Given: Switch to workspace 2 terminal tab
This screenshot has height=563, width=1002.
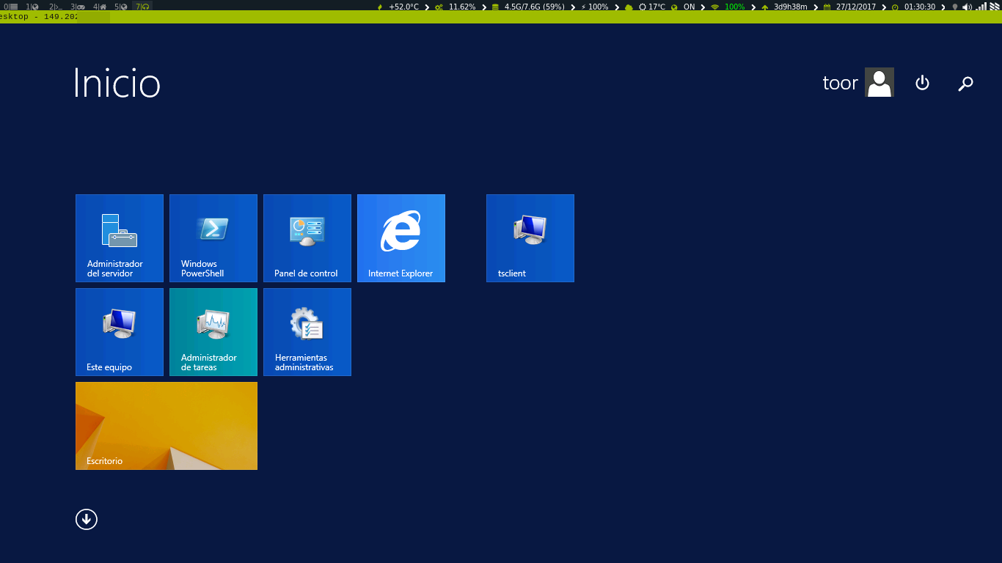Looking at the screenshot, I should [54, 7].
